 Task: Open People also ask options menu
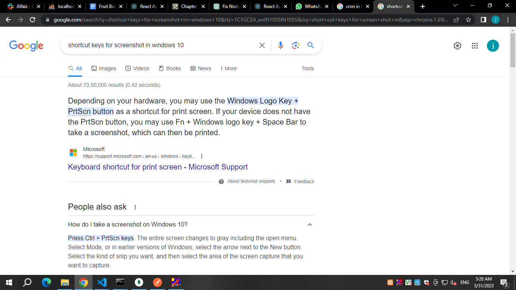coord(135,207)
